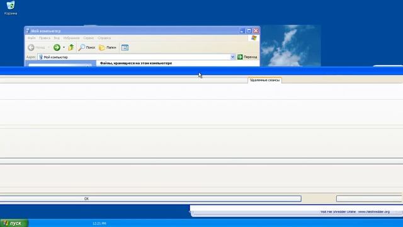Viewport: 403px width, 227px height.
Task: Click the Go (Переход) button in My Computer
Action: pos(247,57)
